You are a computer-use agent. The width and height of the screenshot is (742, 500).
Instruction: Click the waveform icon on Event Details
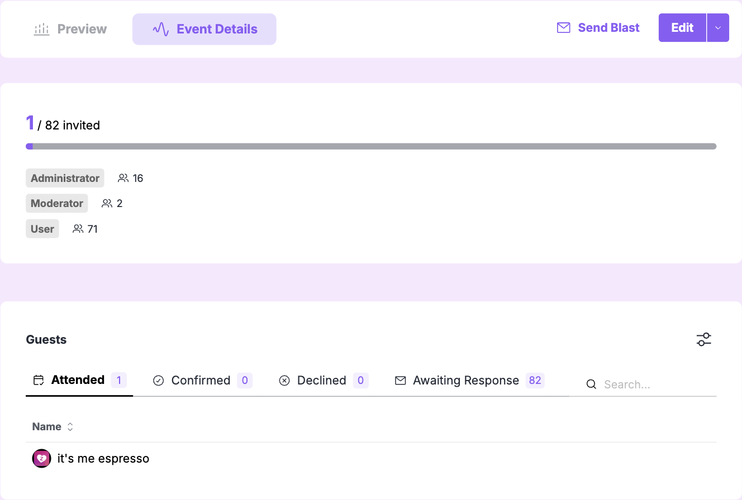coord(161,29)
